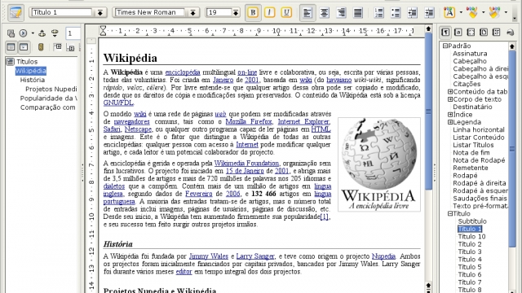Toggle align left
This screenshot has width=522, height=293.
307,13
